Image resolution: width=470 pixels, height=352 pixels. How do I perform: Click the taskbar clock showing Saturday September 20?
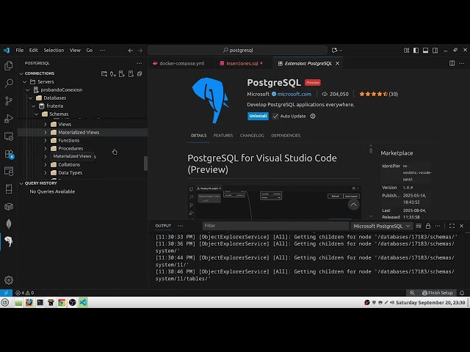(430, 303)
